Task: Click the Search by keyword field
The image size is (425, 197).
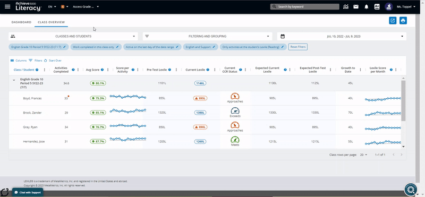Action: pos(304,7)
